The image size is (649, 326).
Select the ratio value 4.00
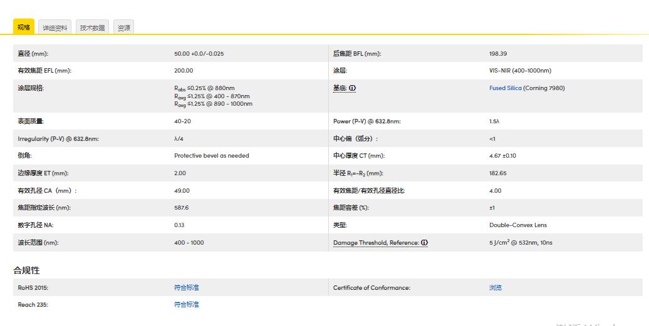495,191
